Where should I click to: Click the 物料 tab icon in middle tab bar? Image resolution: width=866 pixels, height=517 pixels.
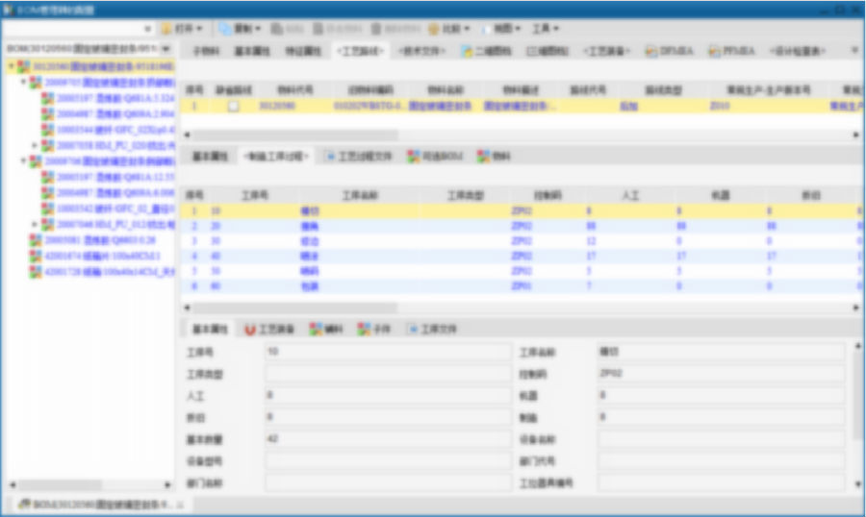483,157
